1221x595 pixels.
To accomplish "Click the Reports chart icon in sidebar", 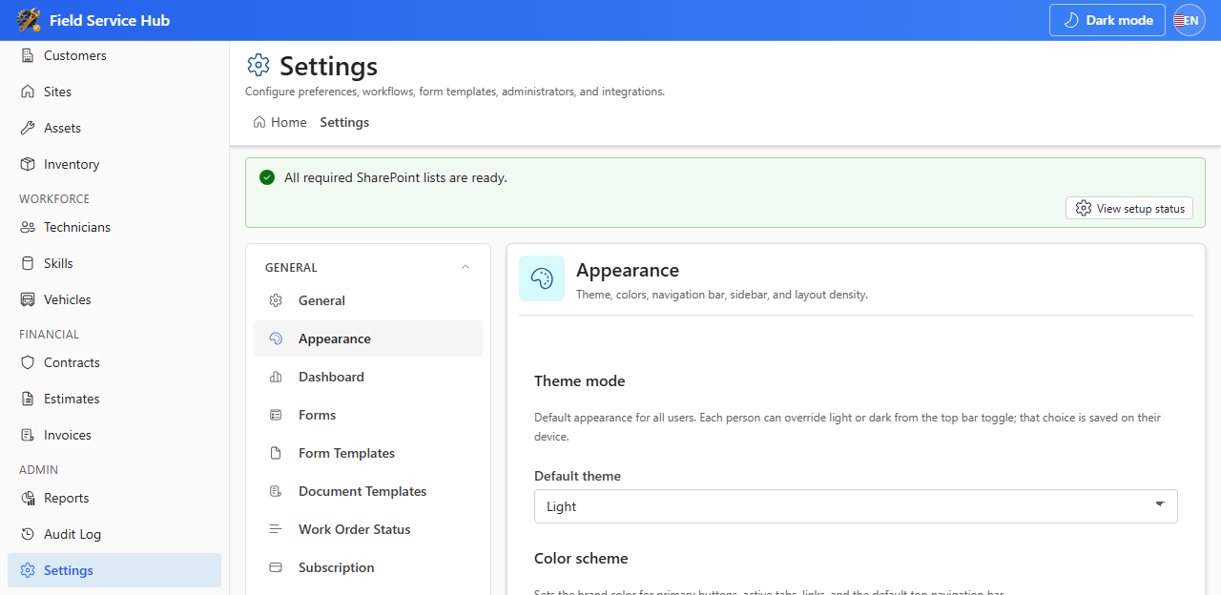I will 28,498.
